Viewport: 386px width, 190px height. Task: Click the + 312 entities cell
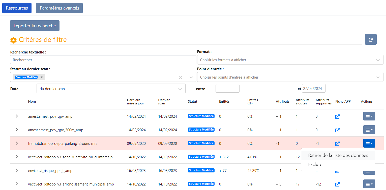tap(224, 157)
